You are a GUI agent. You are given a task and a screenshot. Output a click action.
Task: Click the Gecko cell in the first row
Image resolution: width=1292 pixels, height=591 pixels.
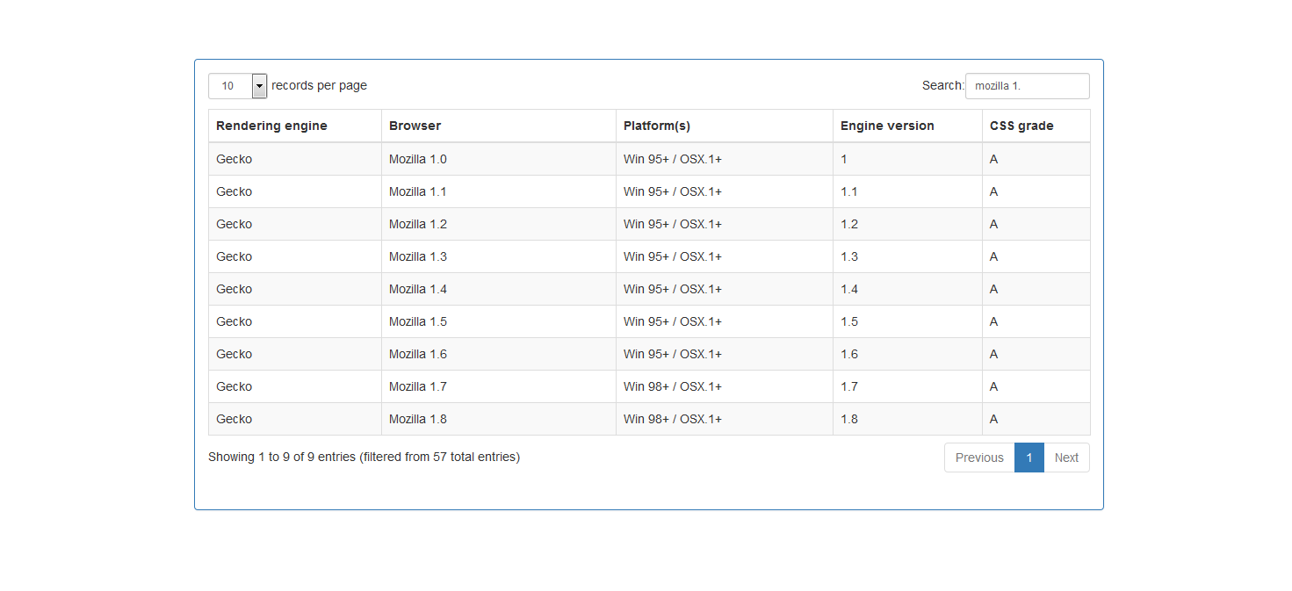234,159
